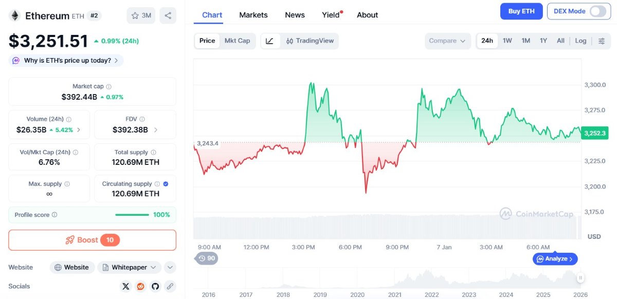Open the Reddit social link

[x=140, y=286]
